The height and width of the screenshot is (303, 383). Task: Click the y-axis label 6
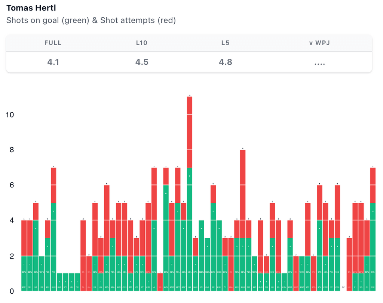coord(12,185)
